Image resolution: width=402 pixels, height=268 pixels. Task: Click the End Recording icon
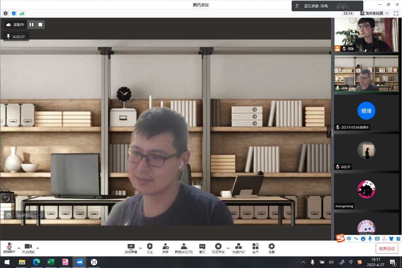(218, 247)
